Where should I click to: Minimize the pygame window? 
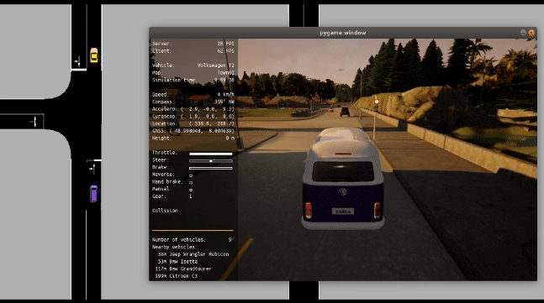(523, 33)
